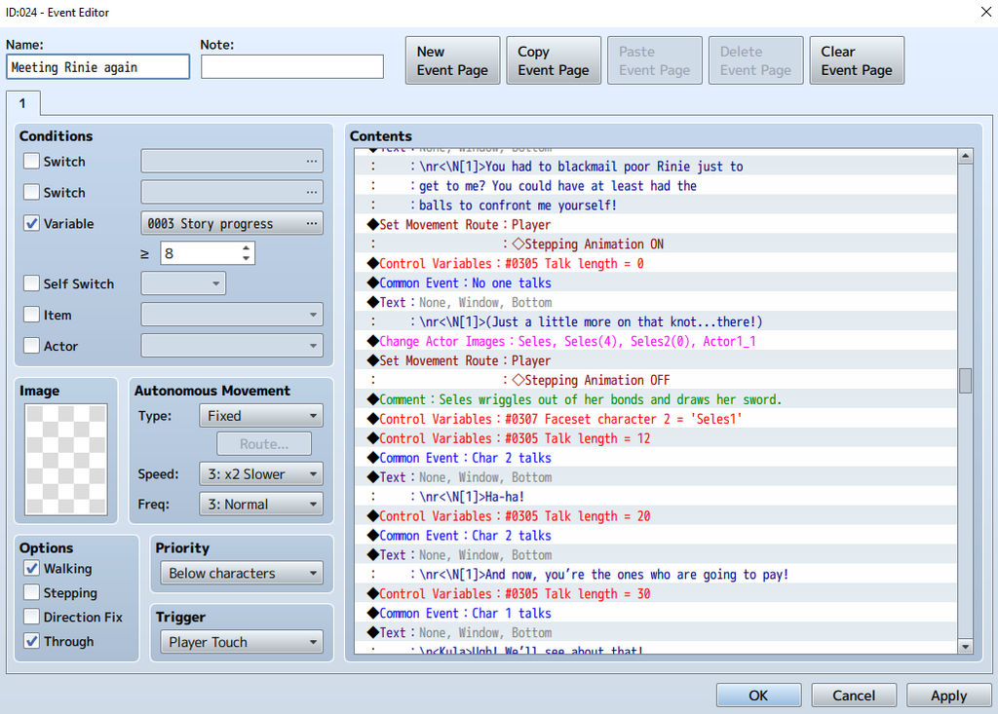Open the first Switch condition ellipsis selector
998x714 pixels.
coord(311,162)
